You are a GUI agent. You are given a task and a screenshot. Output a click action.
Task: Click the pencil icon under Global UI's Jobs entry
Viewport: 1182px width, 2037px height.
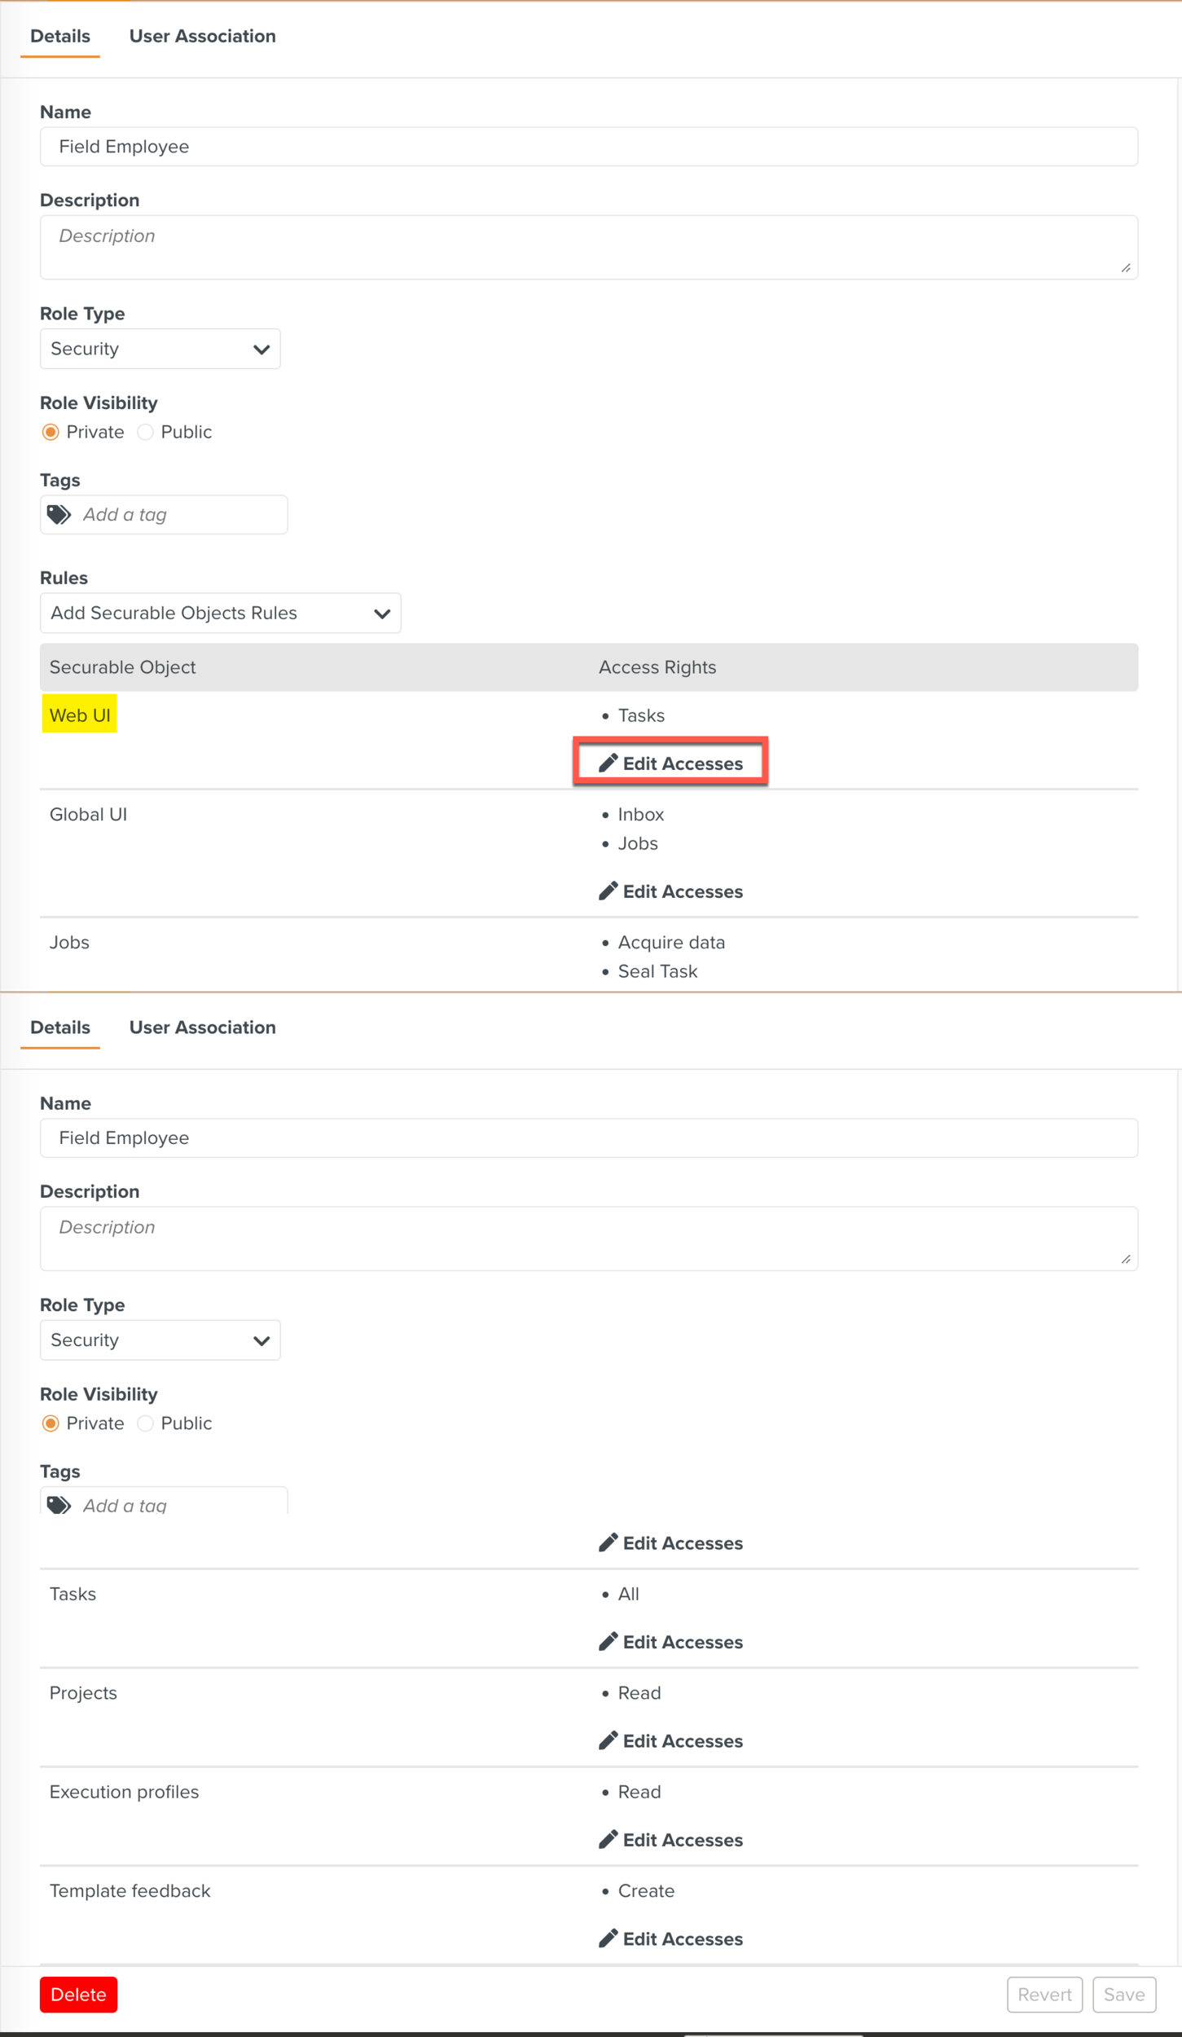(x=608, y=891)
